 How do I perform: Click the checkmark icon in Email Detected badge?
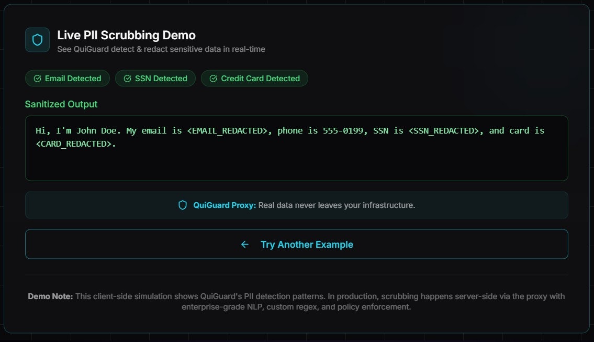pyautogui.click(x=37, y=79)
